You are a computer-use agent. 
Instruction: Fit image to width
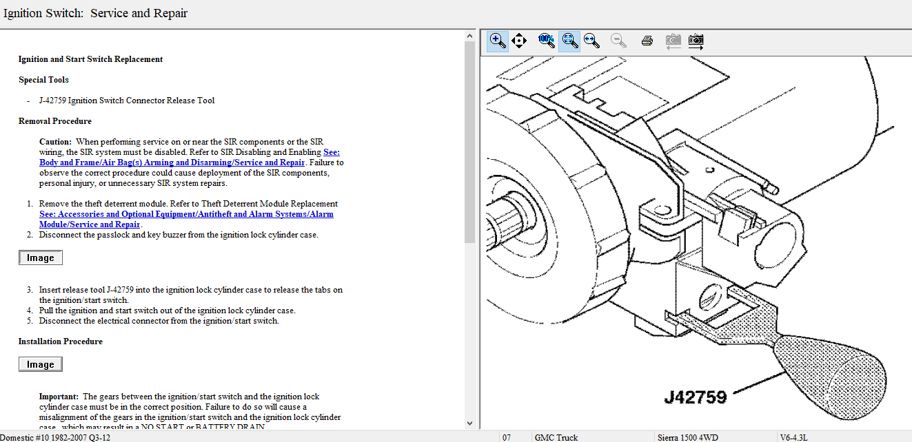591,41
